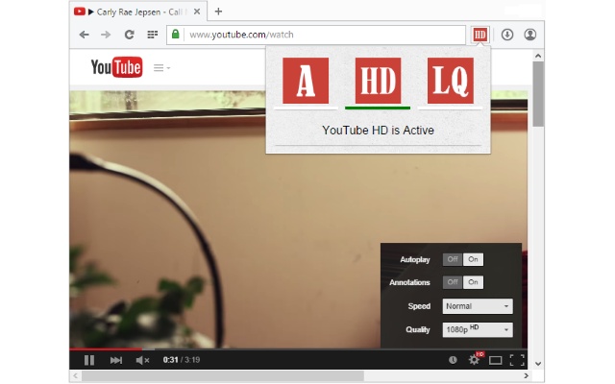Viewport: 615px width, 384px height.
Task: Click the YouTube logo
Action: pyautogui.click(x=116, y=67)
